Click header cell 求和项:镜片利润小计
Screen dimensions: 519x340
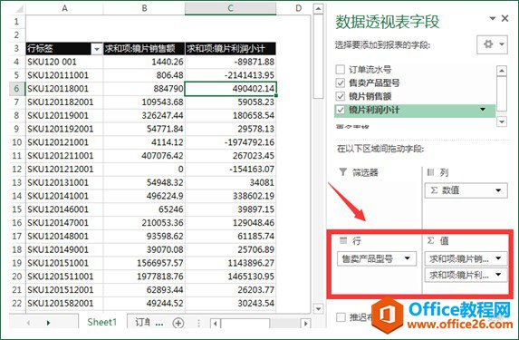coord(231,49)
